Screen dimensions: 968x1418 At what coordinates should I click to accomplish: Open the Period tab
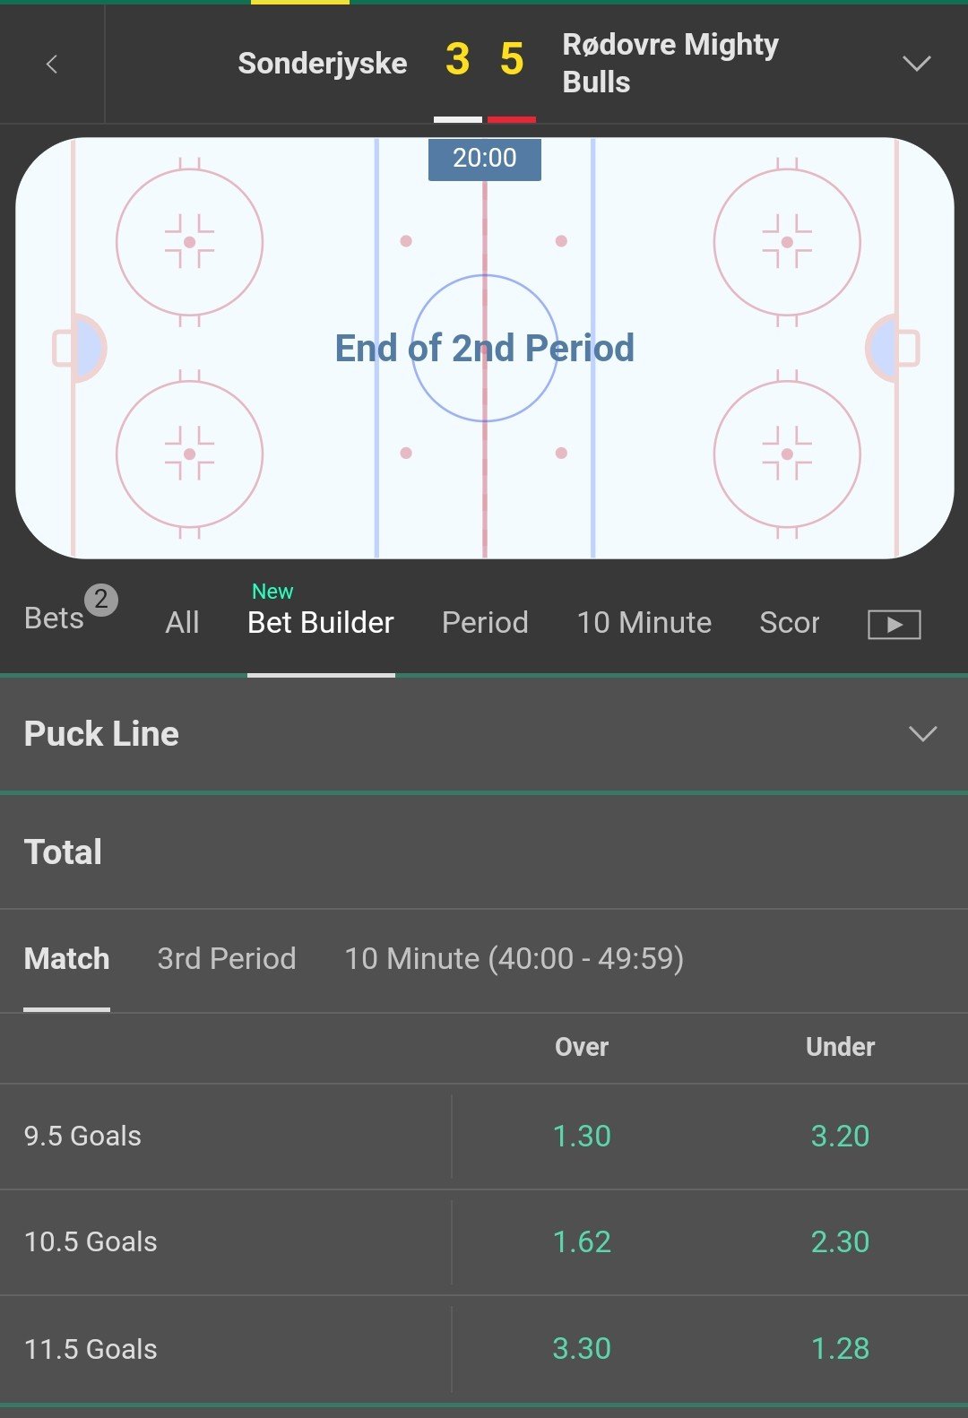(485, 622)
